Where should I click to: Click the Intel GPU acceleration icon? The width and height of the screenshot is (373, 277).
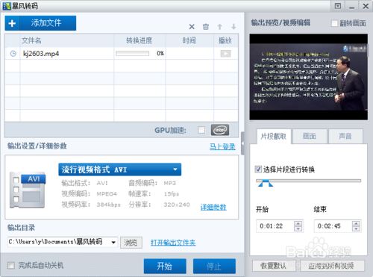click(x=220, y=130)
